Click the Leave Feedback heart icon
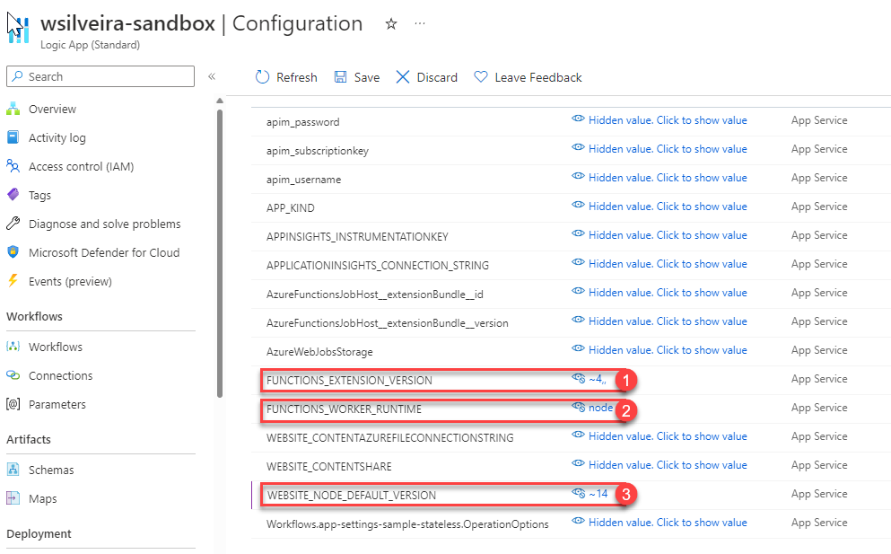 click(x=481, y=77)
